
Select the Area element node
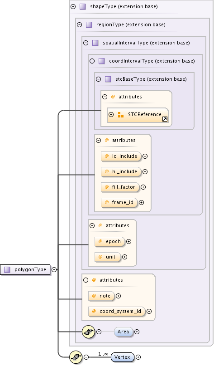point(124,332)
